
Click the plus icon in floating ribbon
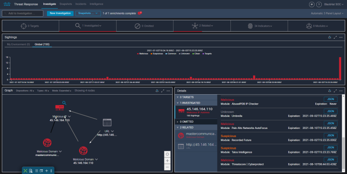(x=47, y=171)
